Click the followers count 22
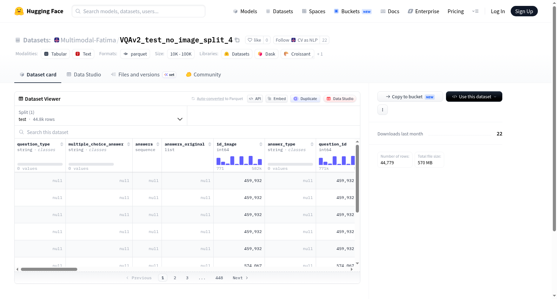Viewport: 557px width, 299px height. point(324,40)
